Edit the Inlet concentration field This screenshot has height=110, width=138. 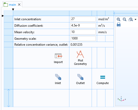(83, 19)
